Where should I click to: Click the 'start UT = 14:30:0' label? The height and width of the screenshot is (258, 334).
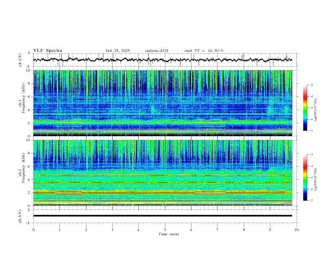tap(204, 51)
